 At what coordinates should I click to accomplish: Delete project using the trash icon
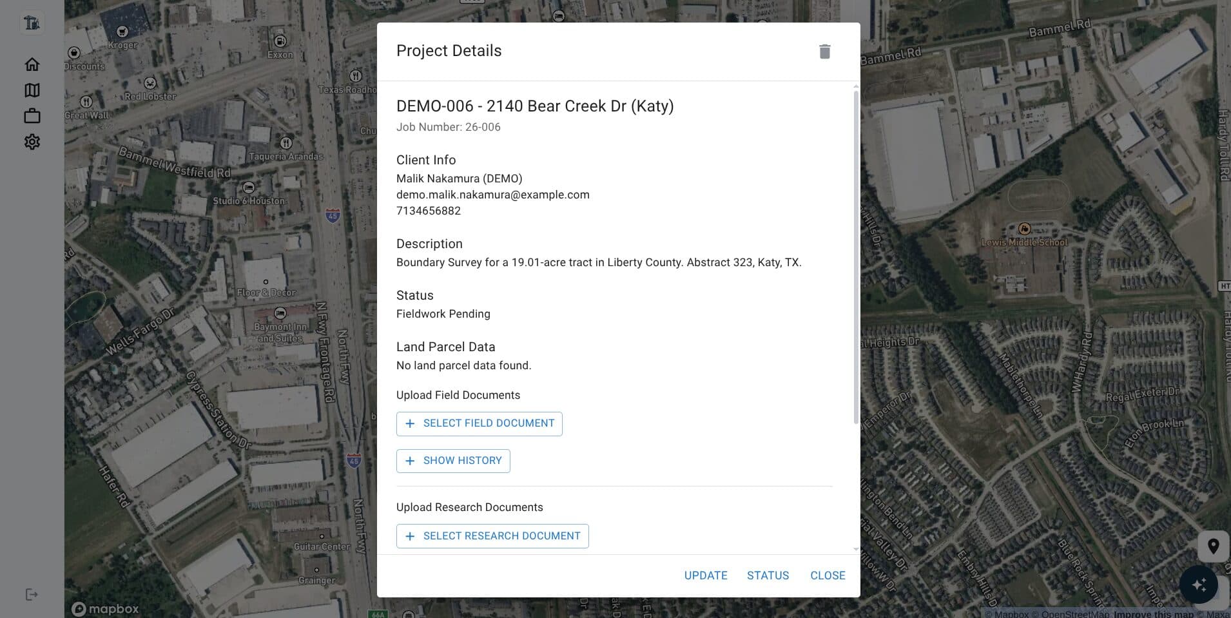[x=824, y=52]
